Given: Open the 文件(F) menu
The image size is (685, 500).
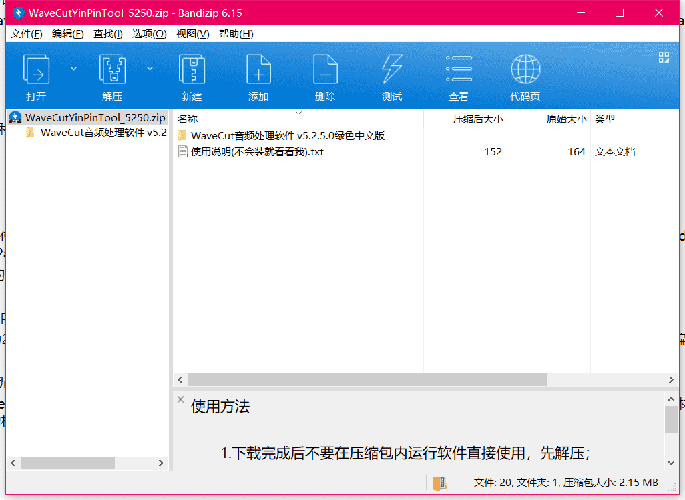Looking at the screenshot, I should pyautogui.click(x=27, y=34).
